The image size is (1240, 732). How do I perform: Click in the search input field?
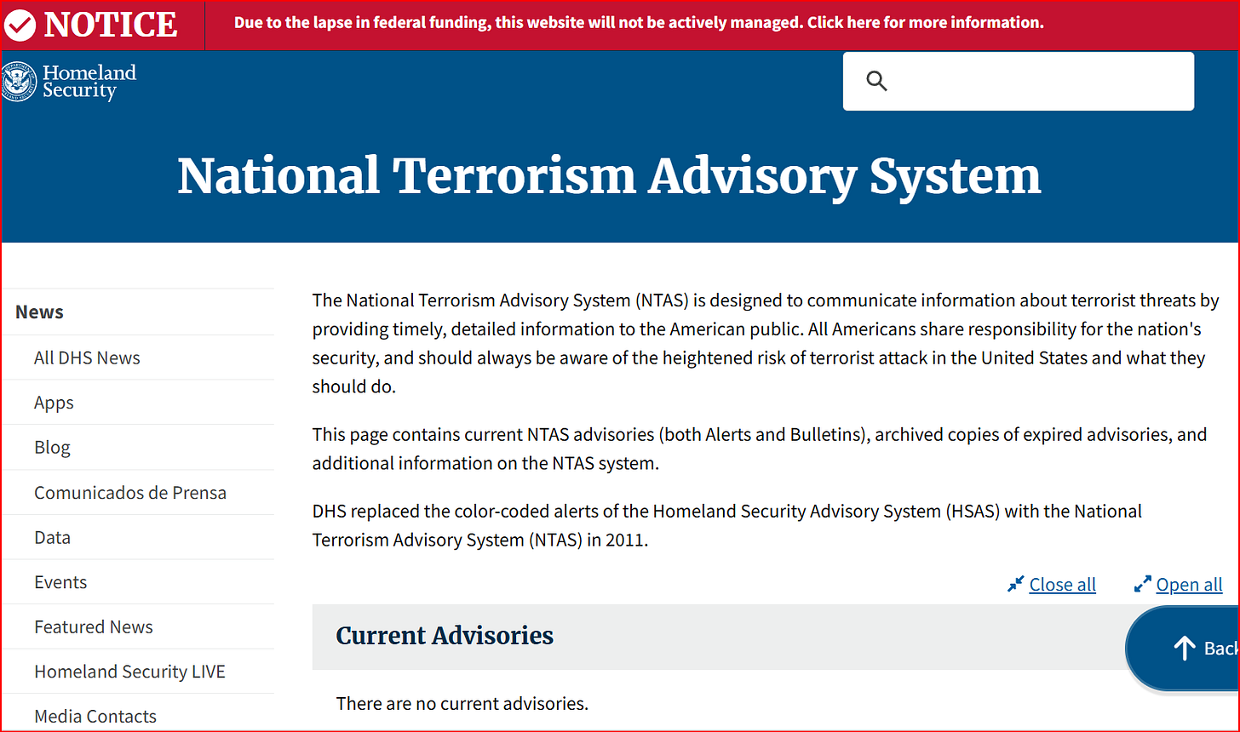click(x=1019, y=82)
